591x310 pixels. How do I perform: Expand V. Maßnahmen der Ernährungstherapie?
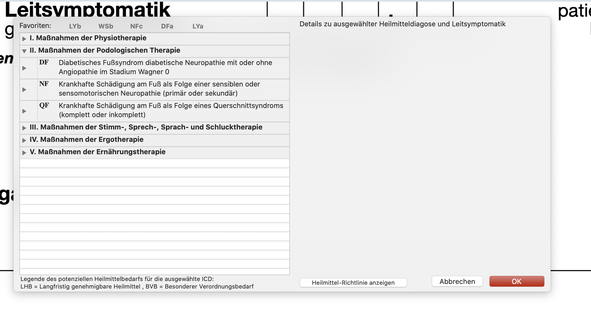(24, 153)
